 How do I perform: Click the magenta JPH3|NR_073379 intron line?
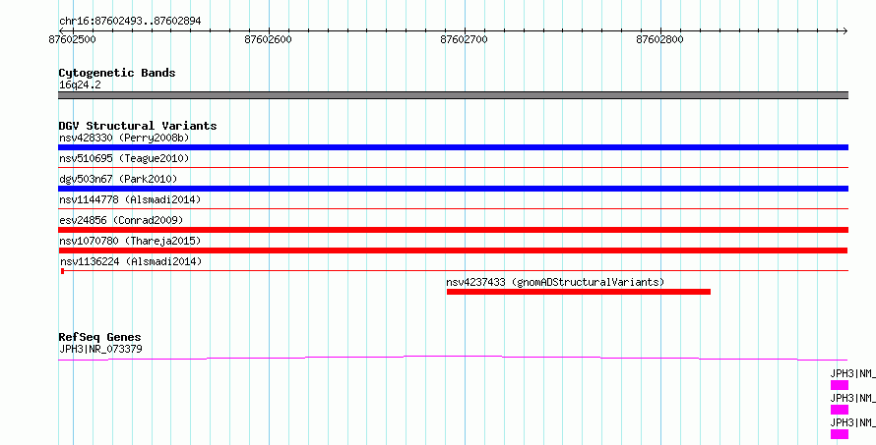click(453, 358)
